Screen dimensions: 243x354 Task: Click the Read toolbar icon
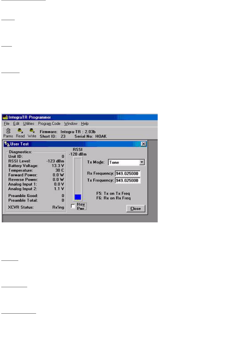(20, 133)
